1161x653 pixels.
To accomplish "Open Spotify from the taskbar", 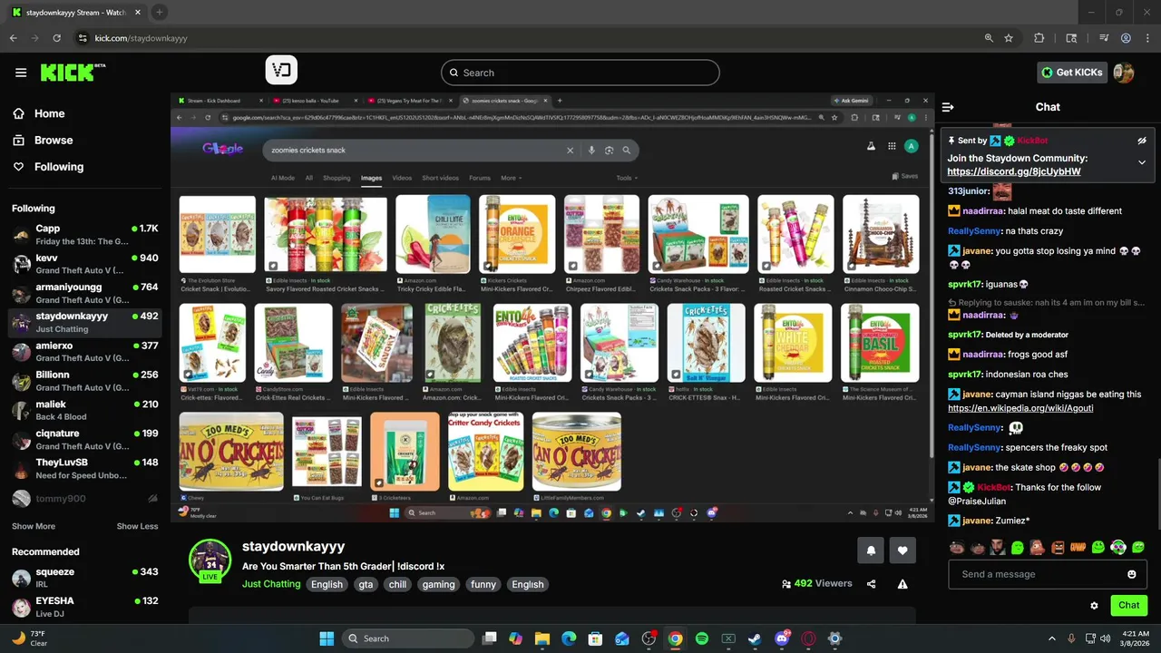I will [x=702, y=638].
